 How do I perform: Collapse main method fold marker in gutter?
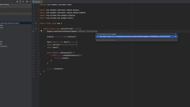pos(39,29)
